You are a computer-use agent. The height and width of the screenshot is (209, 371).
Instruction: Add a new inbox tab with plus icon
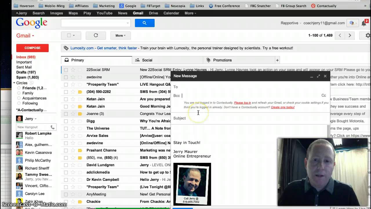click(x=277, y=60)
